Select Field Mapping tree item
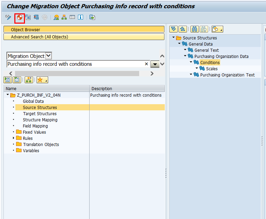The height and width of the screenshot is (219, 266). [x=35, y=126]
